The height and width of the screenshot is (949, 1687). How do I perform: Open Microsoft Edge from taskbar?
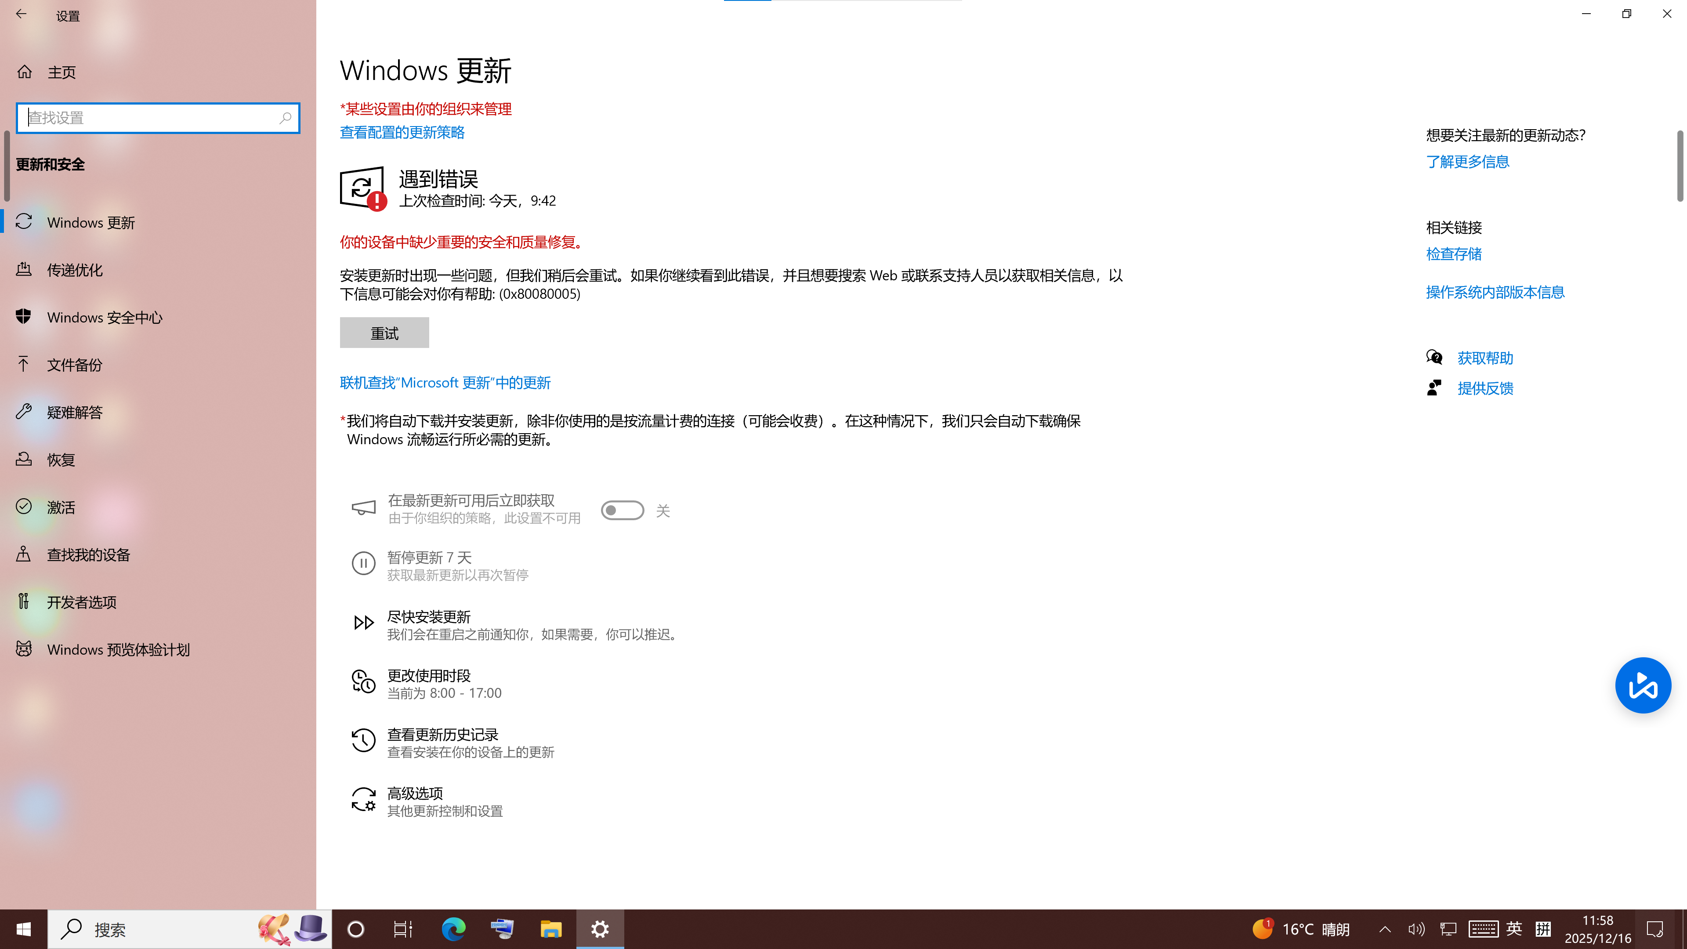[x=453, y=929]
